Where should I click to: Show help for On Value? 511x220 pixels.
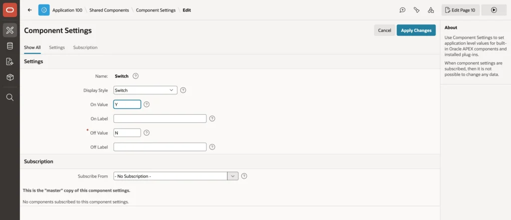pos(147,104)
